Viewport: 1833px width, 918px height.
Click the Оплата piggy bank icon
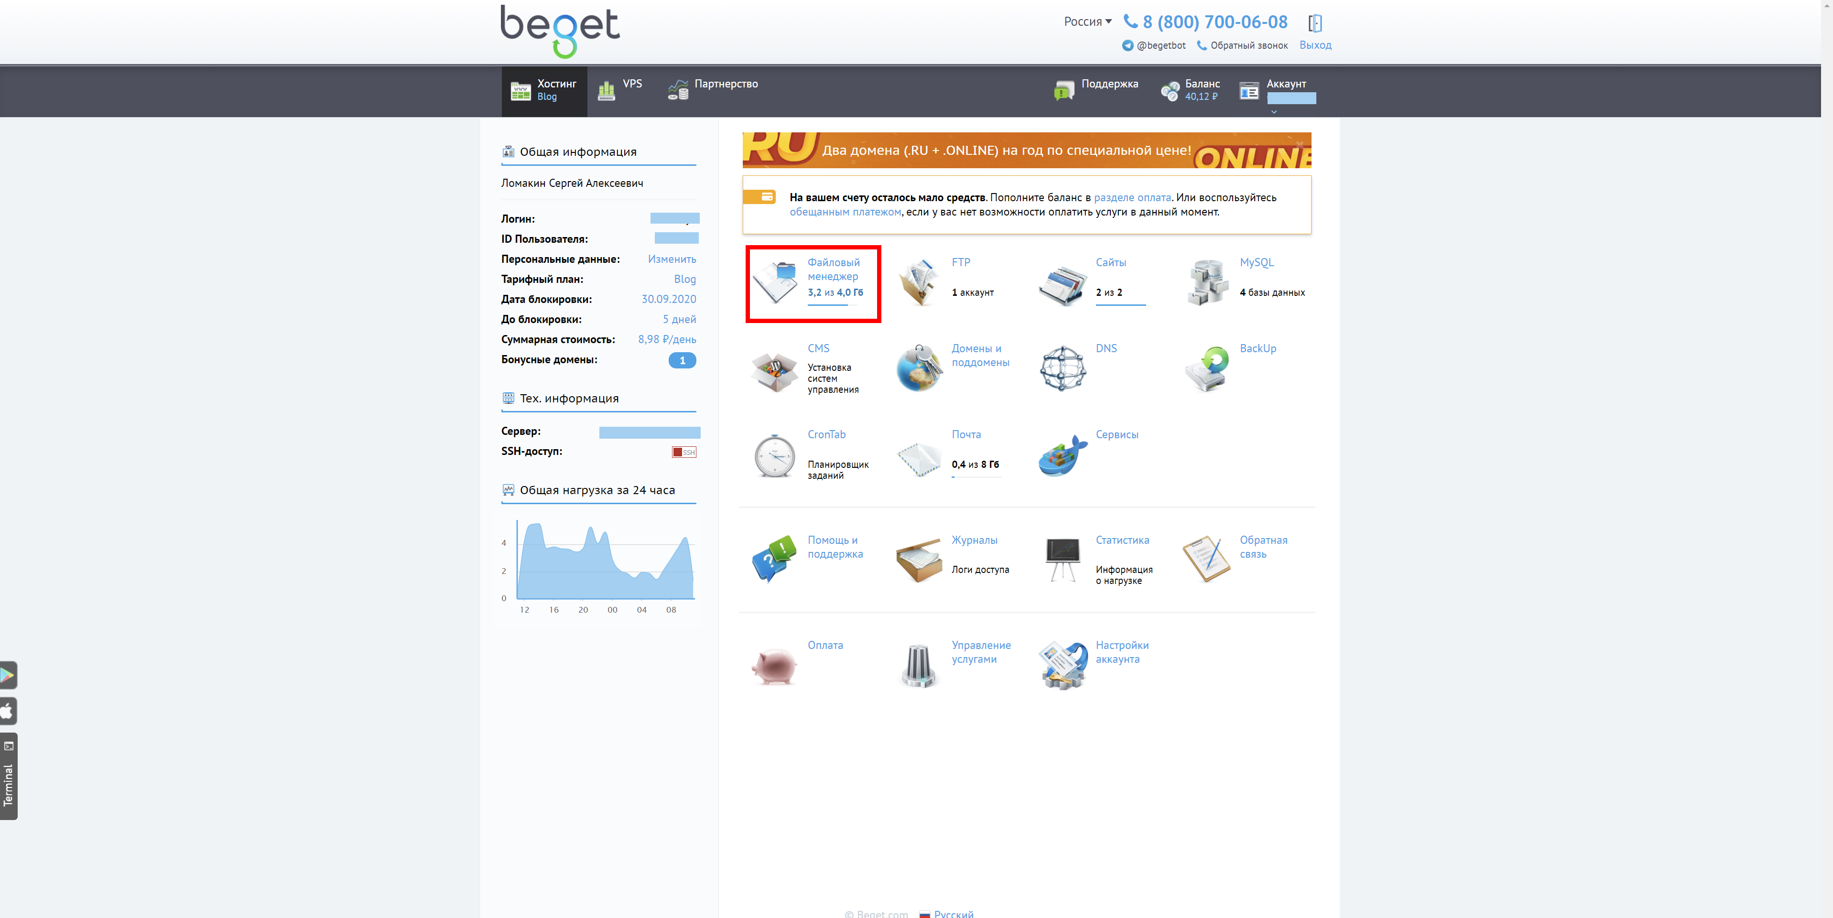click(x=774, y=665)
